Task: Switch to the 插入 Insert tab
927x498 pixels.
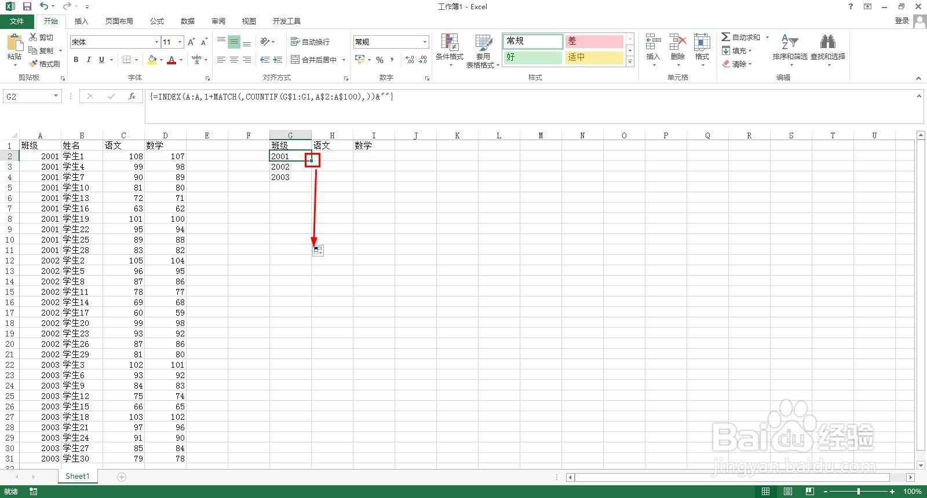Action: point(81,21)
